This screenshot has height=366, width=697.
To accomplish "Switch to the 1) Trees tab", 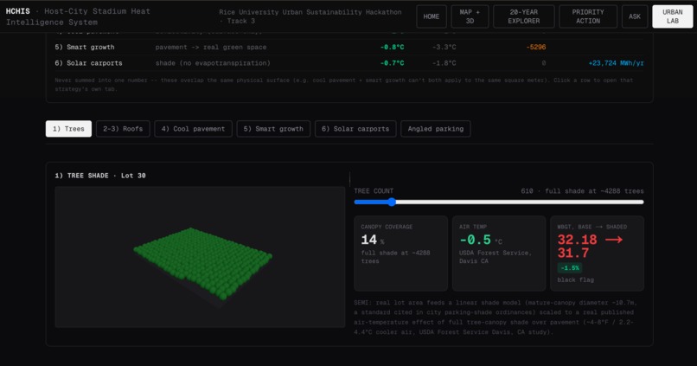I will click(68, 129).
